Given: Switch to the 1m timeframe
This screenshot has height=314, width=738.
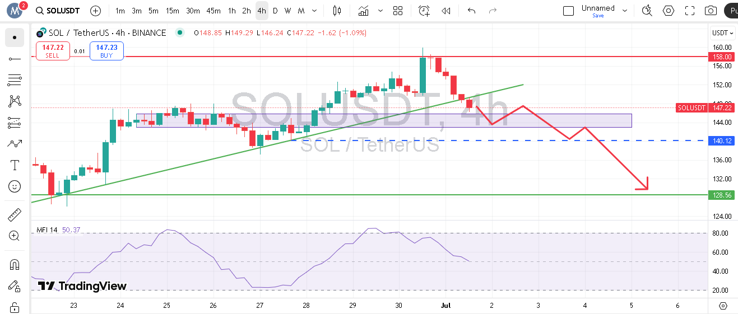Looking at the screenshot, I should [x=120, y=11].
